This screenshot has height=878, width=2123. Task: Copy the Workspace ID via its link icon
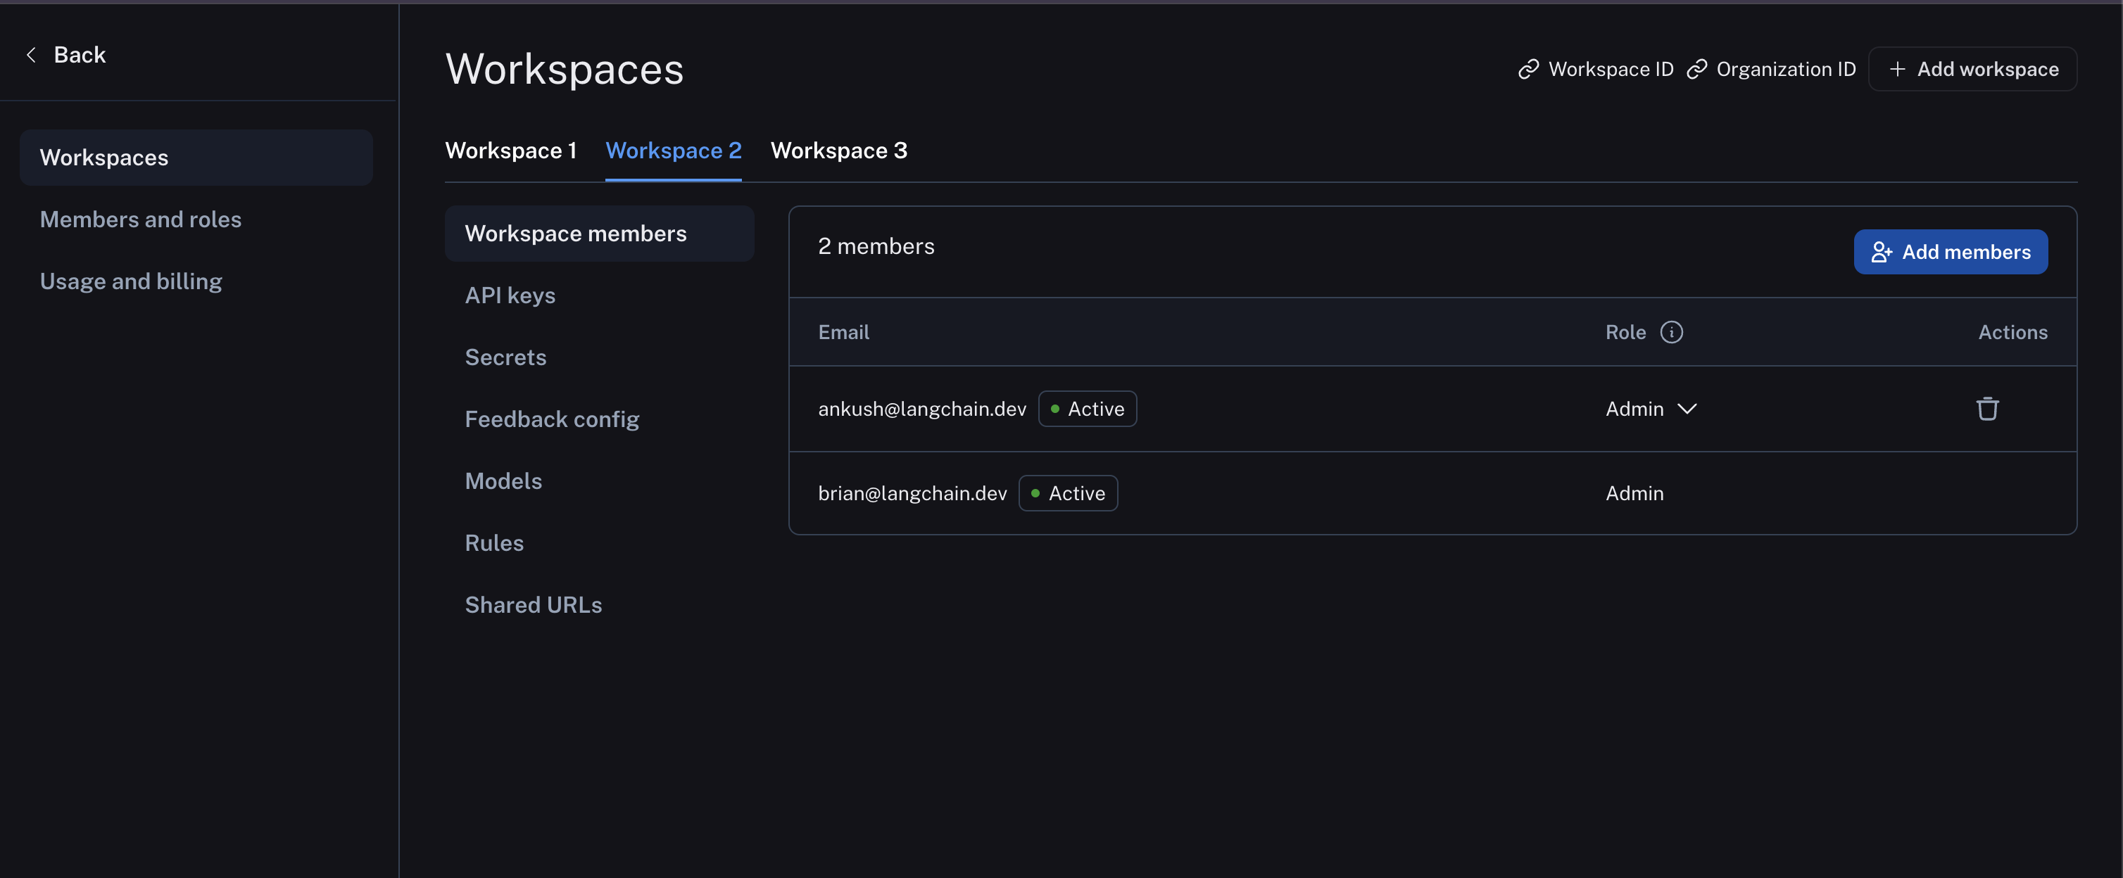coord(1529,69)
